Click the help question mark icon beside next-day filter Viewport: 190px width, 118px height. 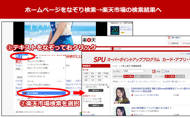click(x=108, y=87)
